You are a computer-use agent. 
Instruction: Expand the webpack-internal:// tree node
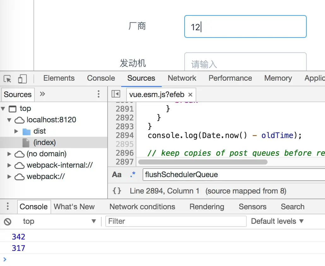9,165
